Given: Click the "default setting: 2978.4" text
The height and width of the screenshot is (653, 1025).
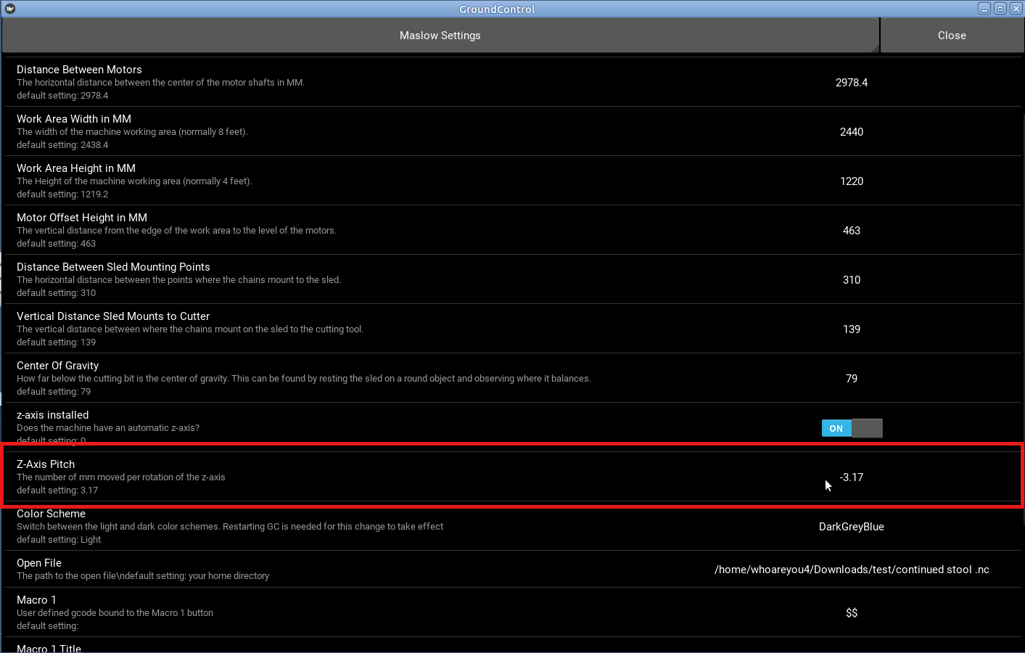Looking at the screenshot, I should click(62, 96).
